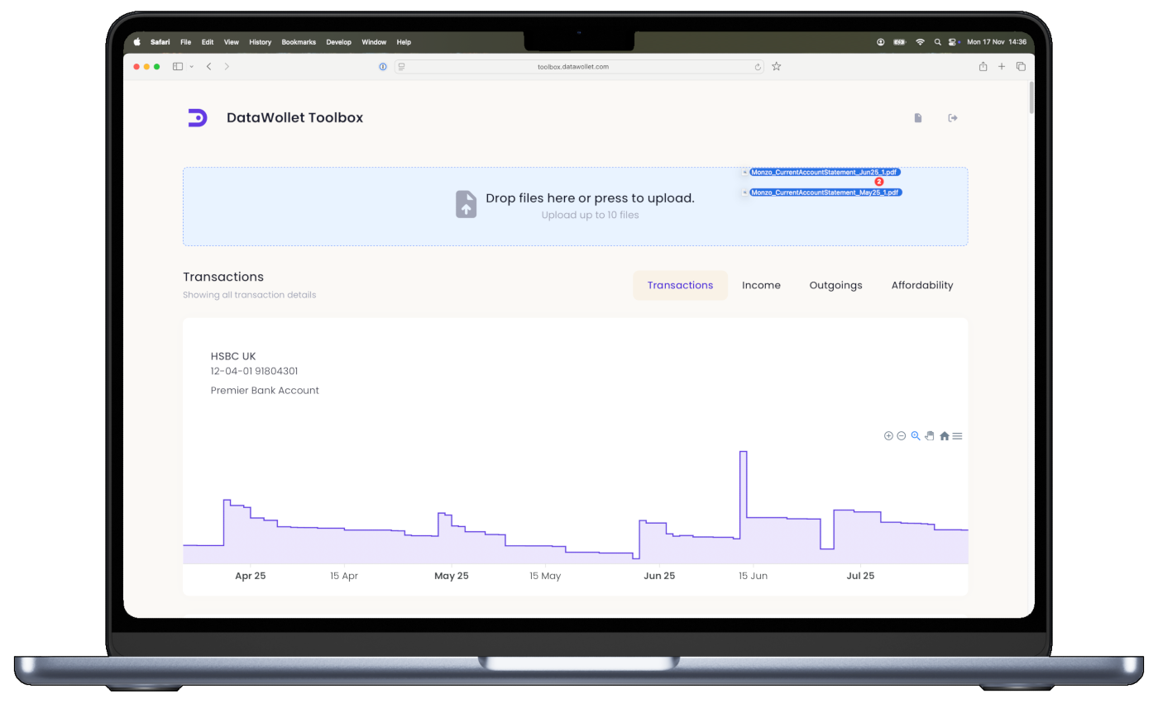Image resolution: width=1158 pixels, height=703 pixels.
Task: Click the toolbox.datawollet.com address bar
Action: (579, 67)
